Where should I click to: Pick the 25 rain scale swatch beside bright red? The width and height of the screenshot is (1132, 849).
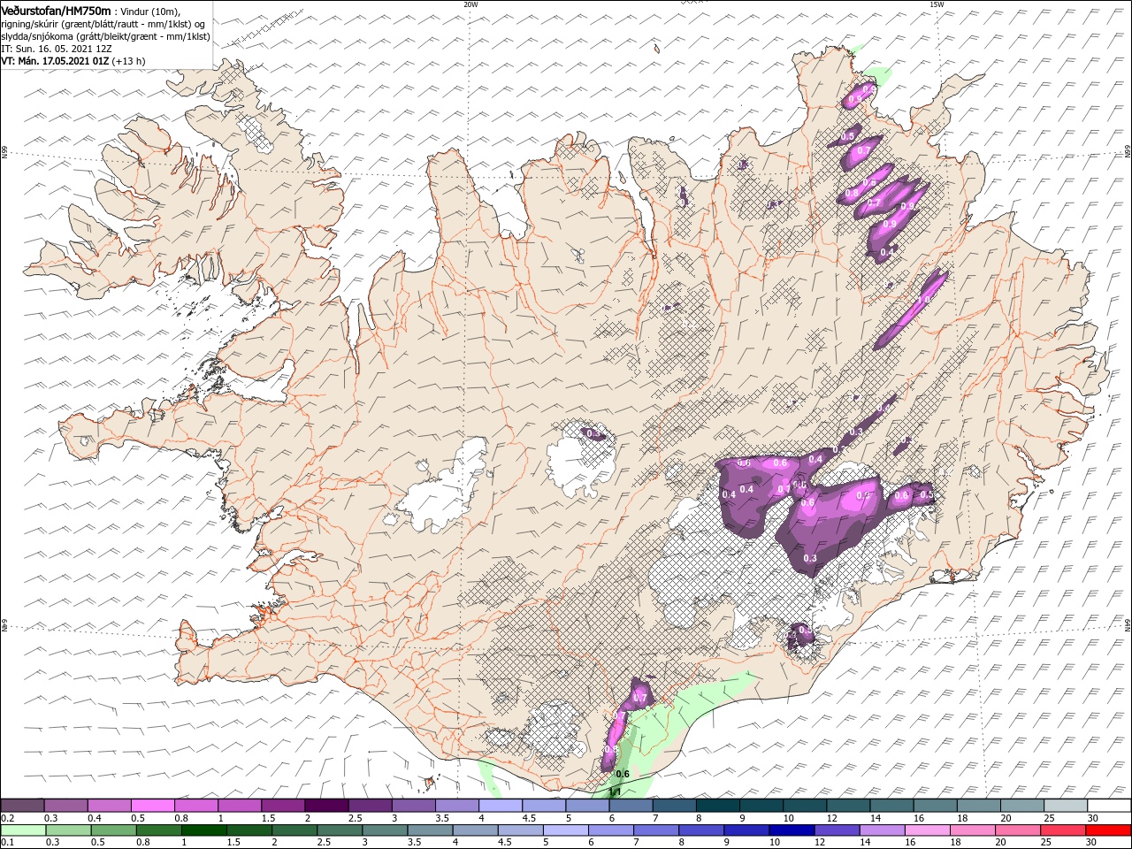[x=1063, y=830]
